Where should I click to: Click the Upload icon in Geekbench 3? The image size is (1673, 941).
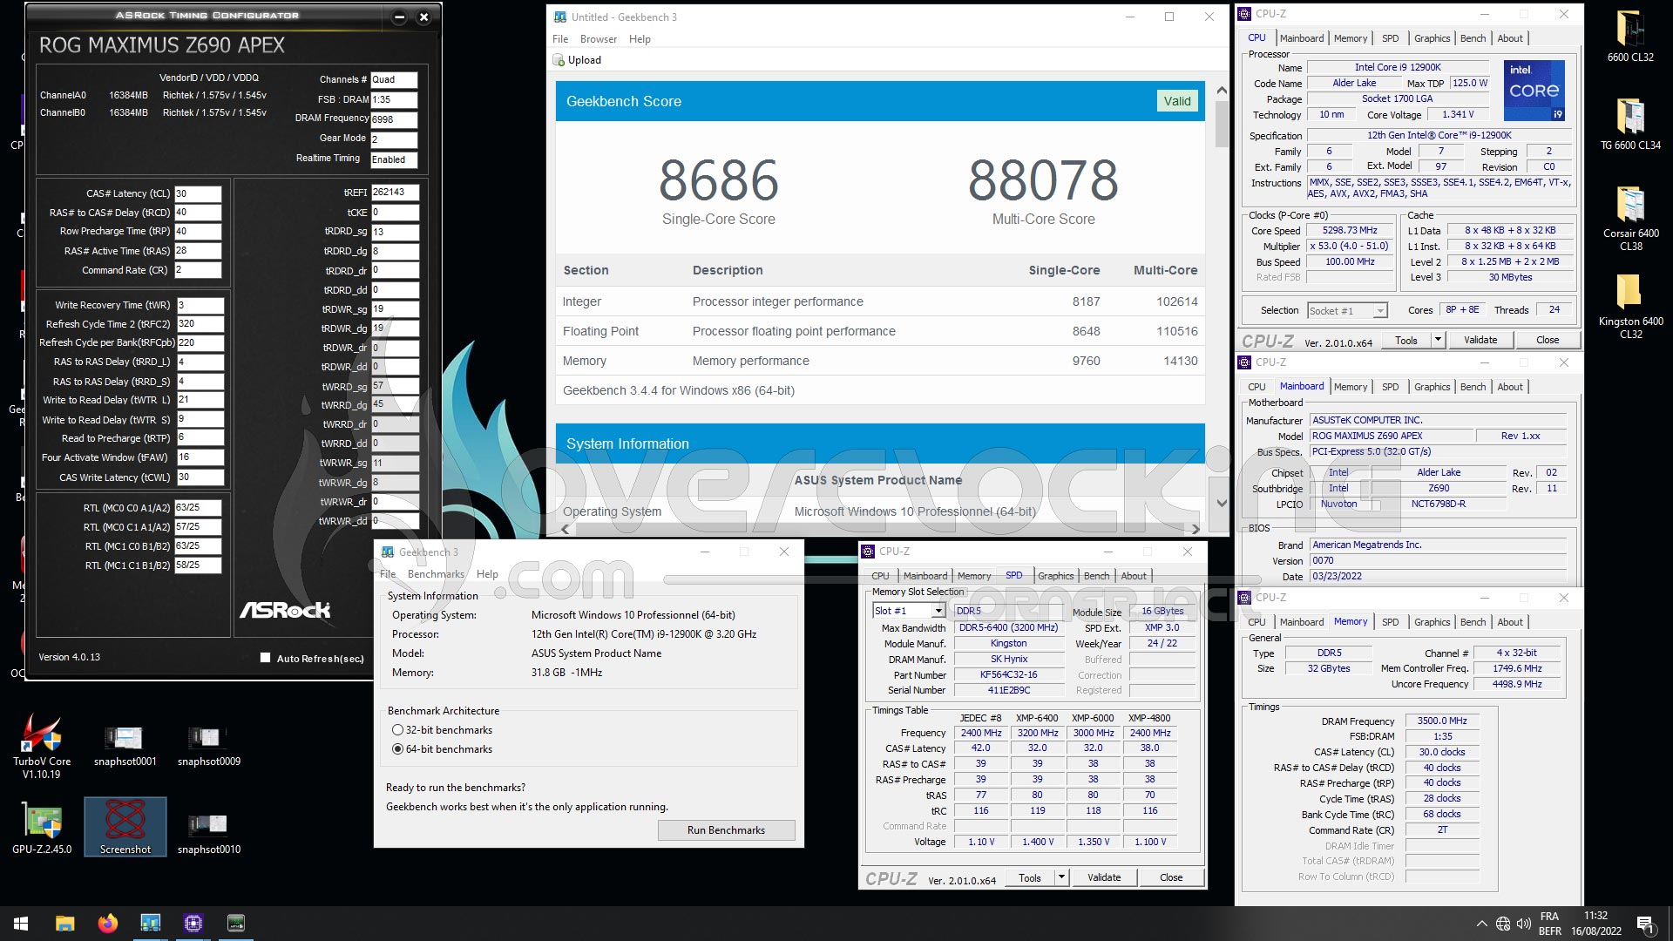[559, 60]
